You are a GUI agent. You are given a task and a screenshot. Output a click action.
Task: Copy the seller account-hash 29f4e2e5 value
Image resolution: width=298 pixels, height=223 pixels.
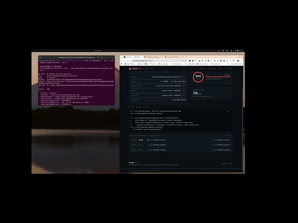(183, 86)
